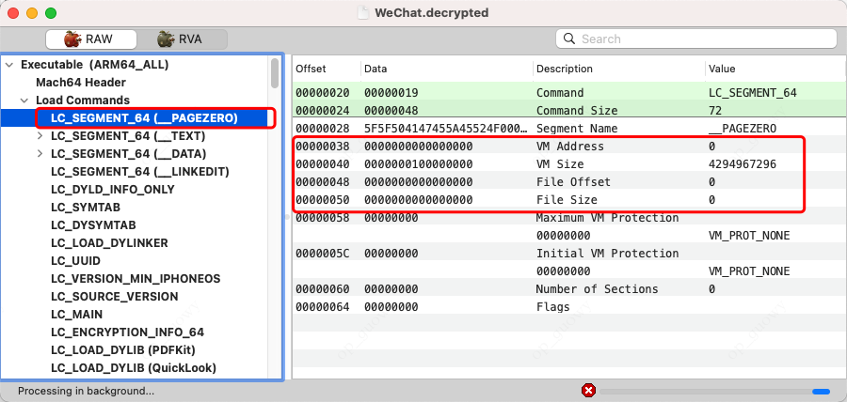The width and height of the screenshot is (847, 402).
Task: Click offset 00000020 cell
Action: tap(323, 93)
